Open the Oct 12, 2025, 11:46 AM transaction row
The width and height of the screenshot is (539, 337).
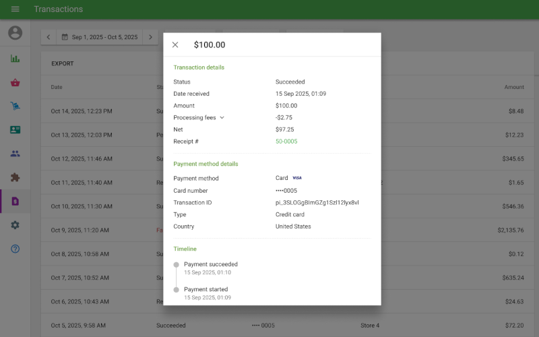[x=288, y=158]
